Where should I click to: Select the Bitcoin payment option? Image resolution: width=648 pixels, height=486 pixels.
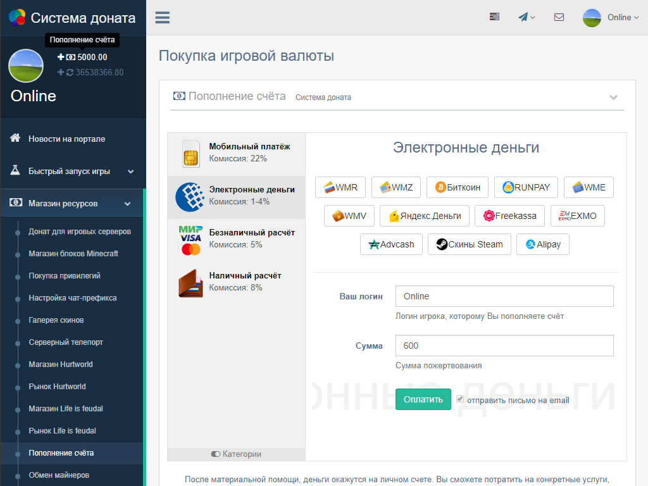point(458,187)
